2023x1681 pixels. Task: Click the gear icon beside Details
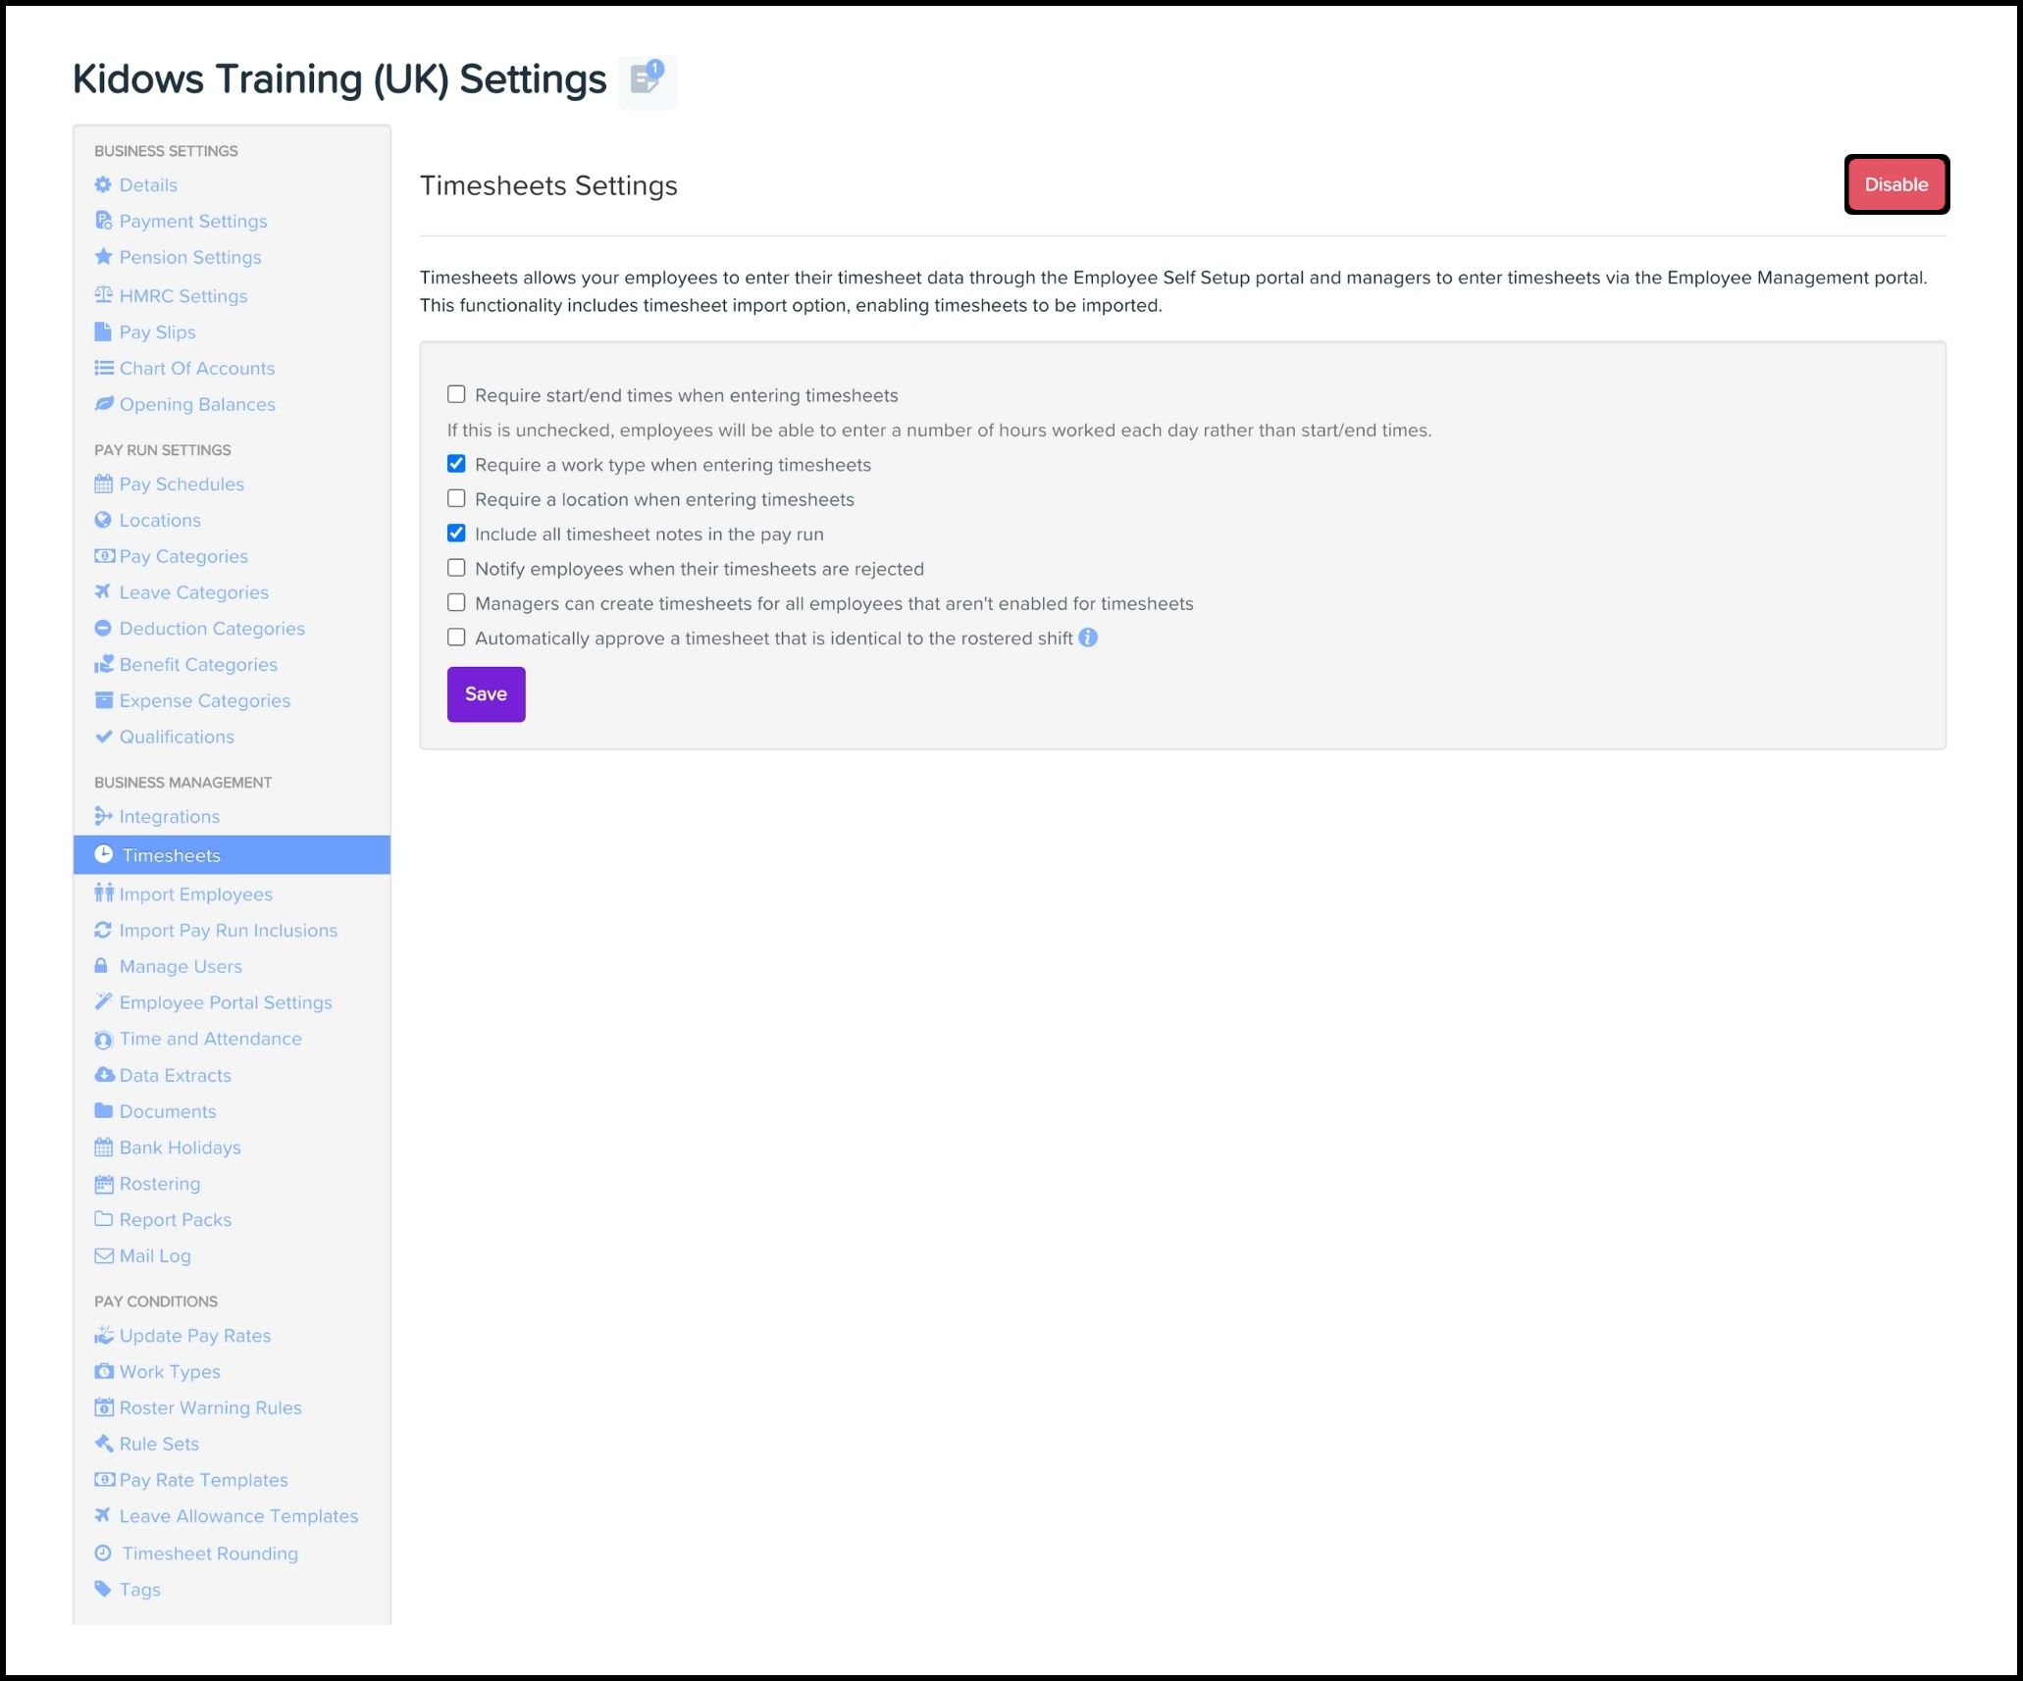pyautogui.click(x=103, y=184)
